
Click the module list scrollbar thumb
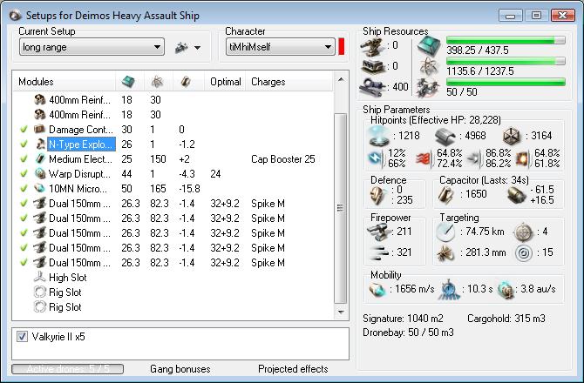[x=341, y=208]
